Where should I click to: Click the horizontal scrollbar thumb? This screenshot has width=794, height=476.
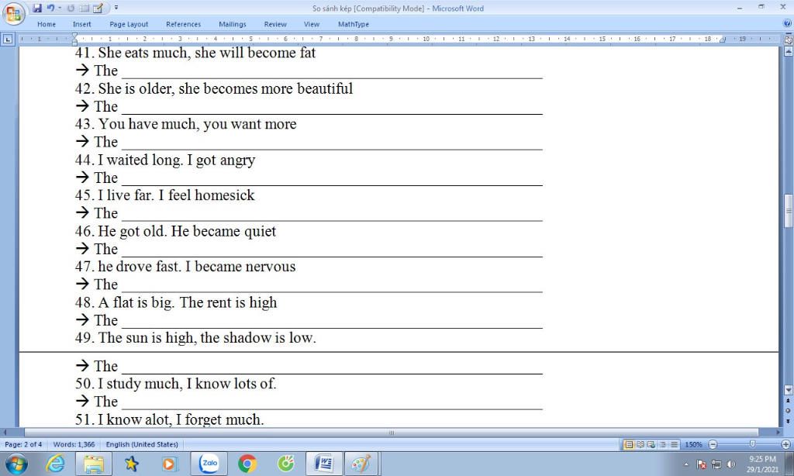(x=391, y=433)
